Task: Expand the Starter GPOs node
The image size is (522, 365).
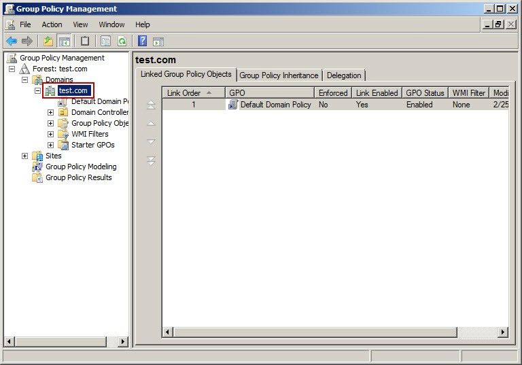Action: coord(50,145)
